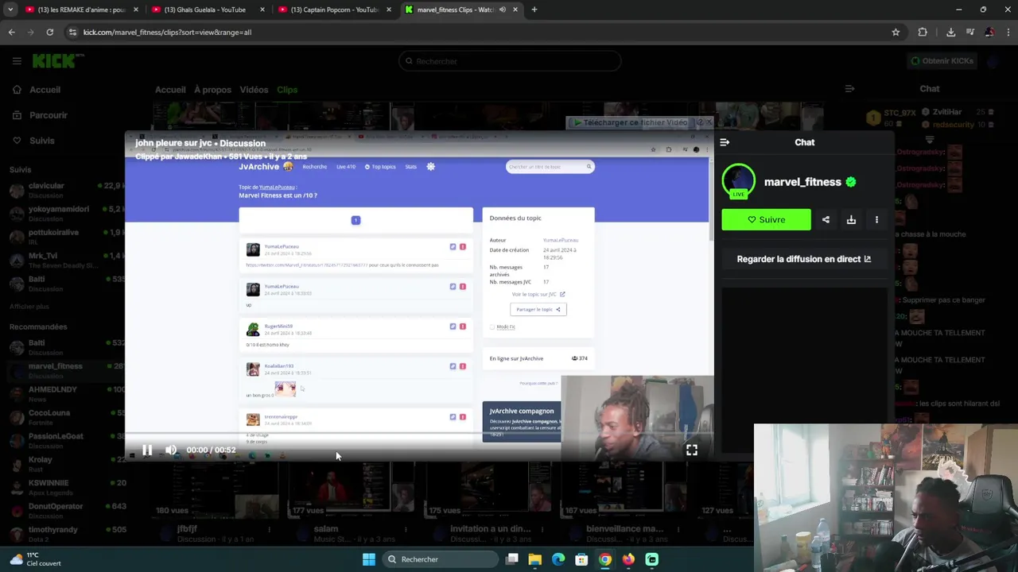Click the taskbar Rechercher search box
Screen dimensions: 1018x572
(440, 559)
